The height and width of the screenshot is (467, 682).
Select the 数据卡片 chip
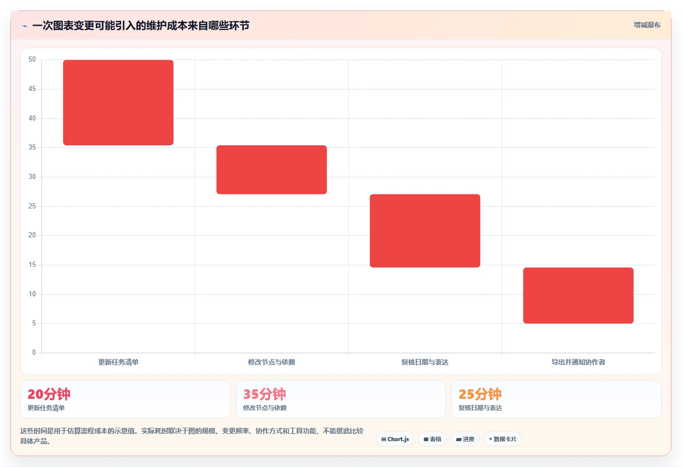pos(502,439)
